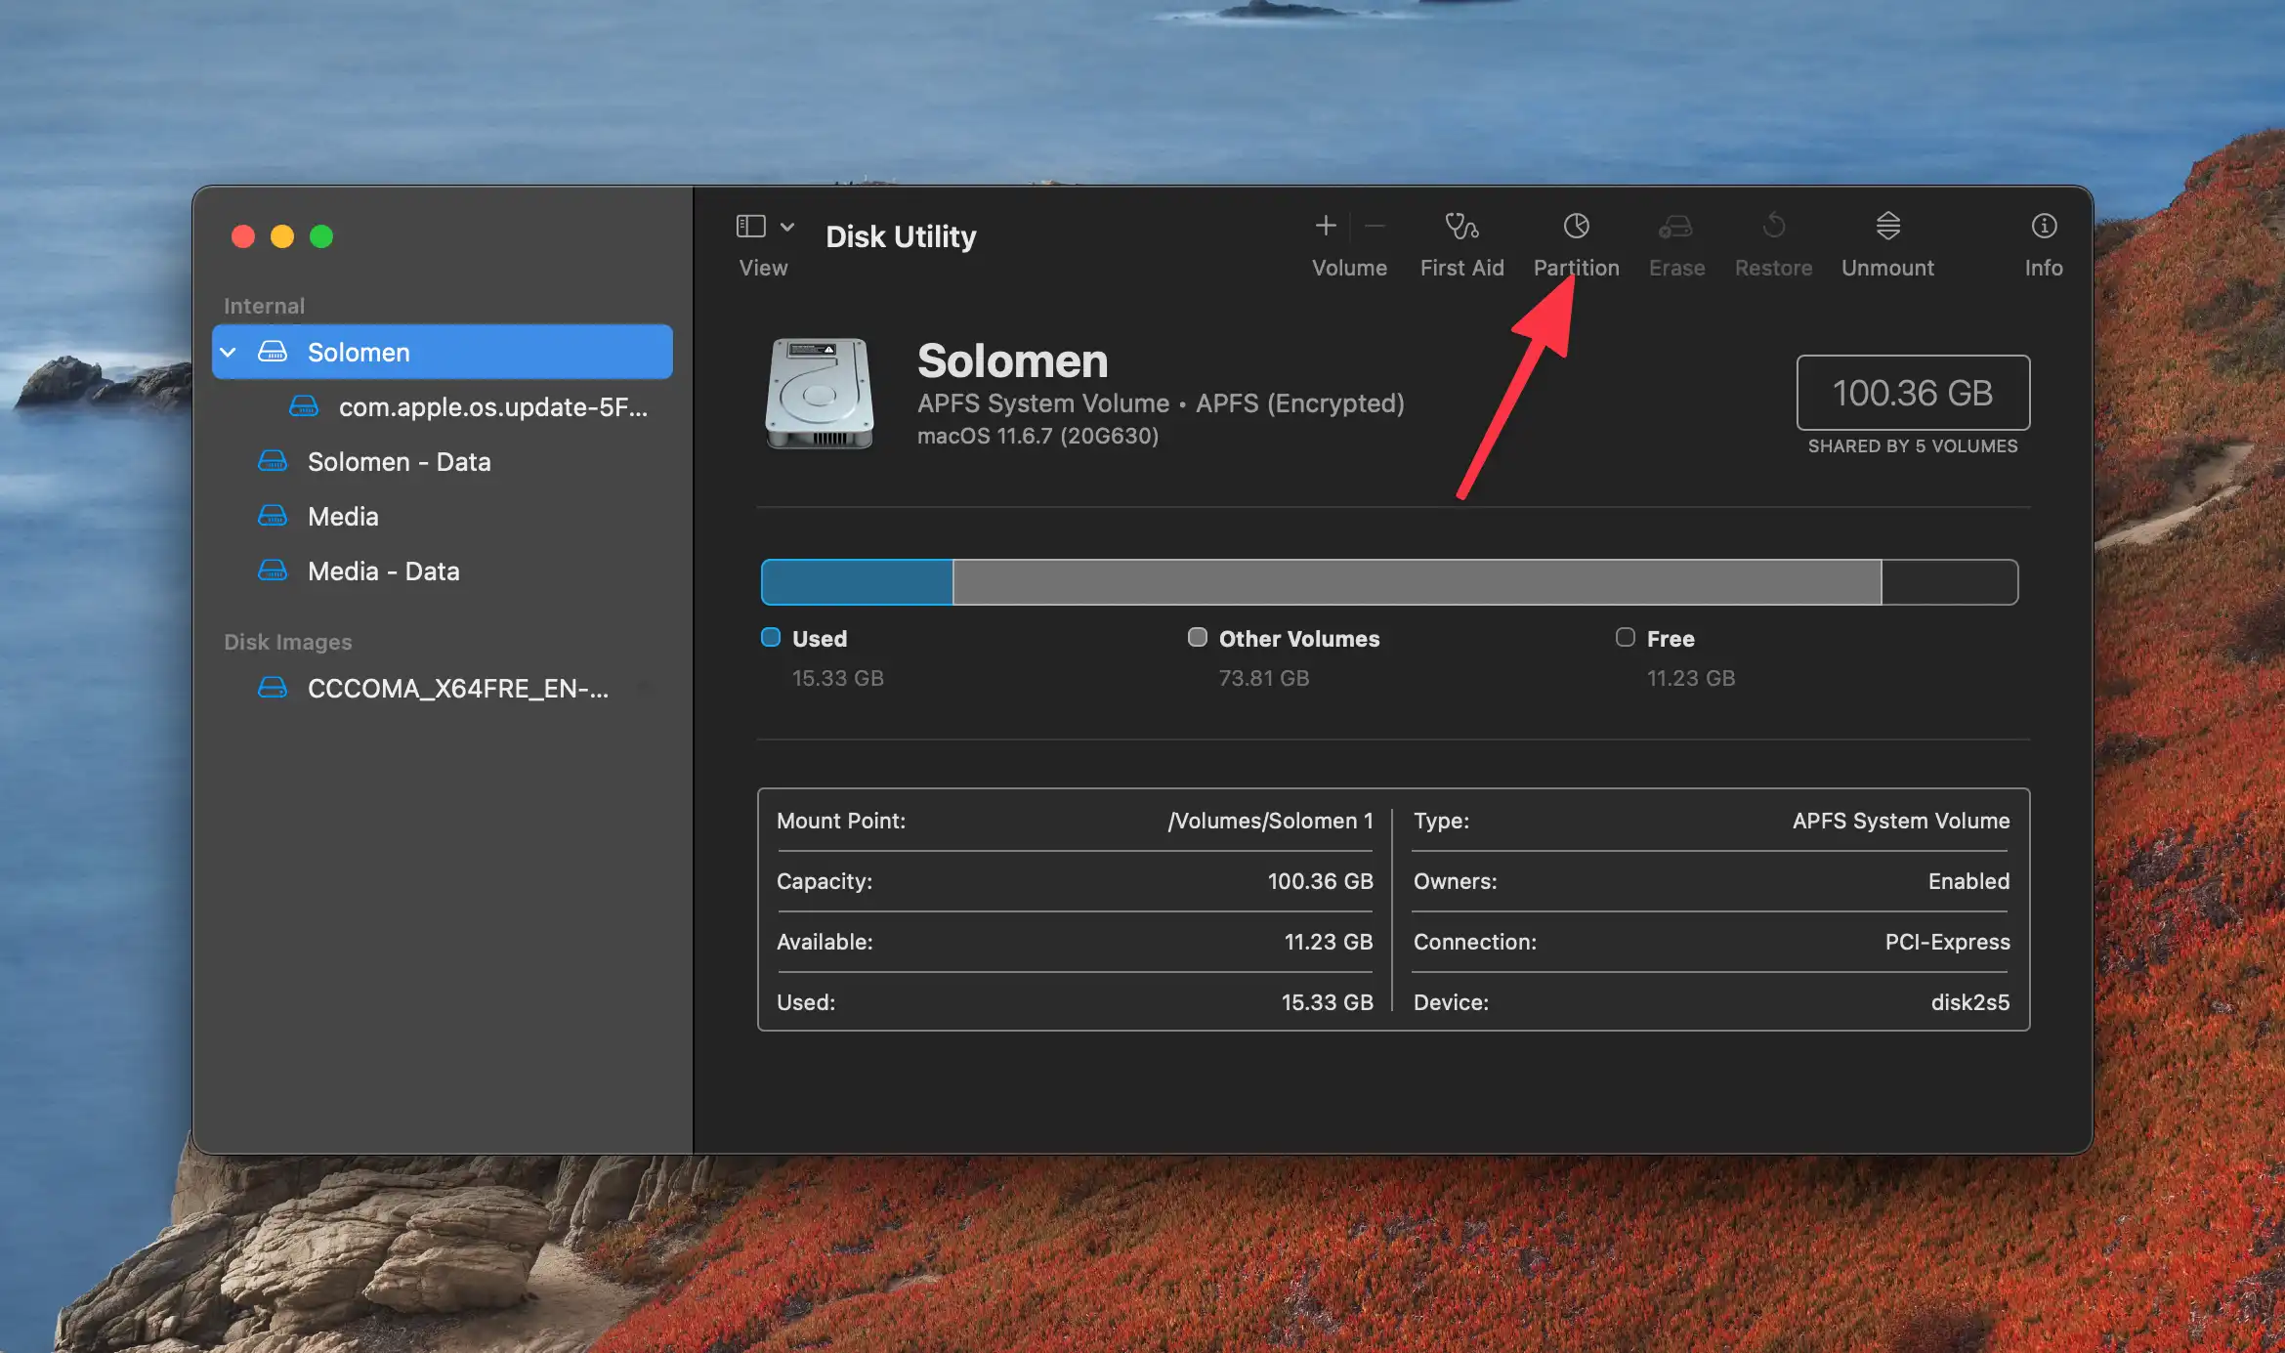2285x1353 pixels.
Task: Click the CCCOMA disk image drive icon
Action: 273,687
